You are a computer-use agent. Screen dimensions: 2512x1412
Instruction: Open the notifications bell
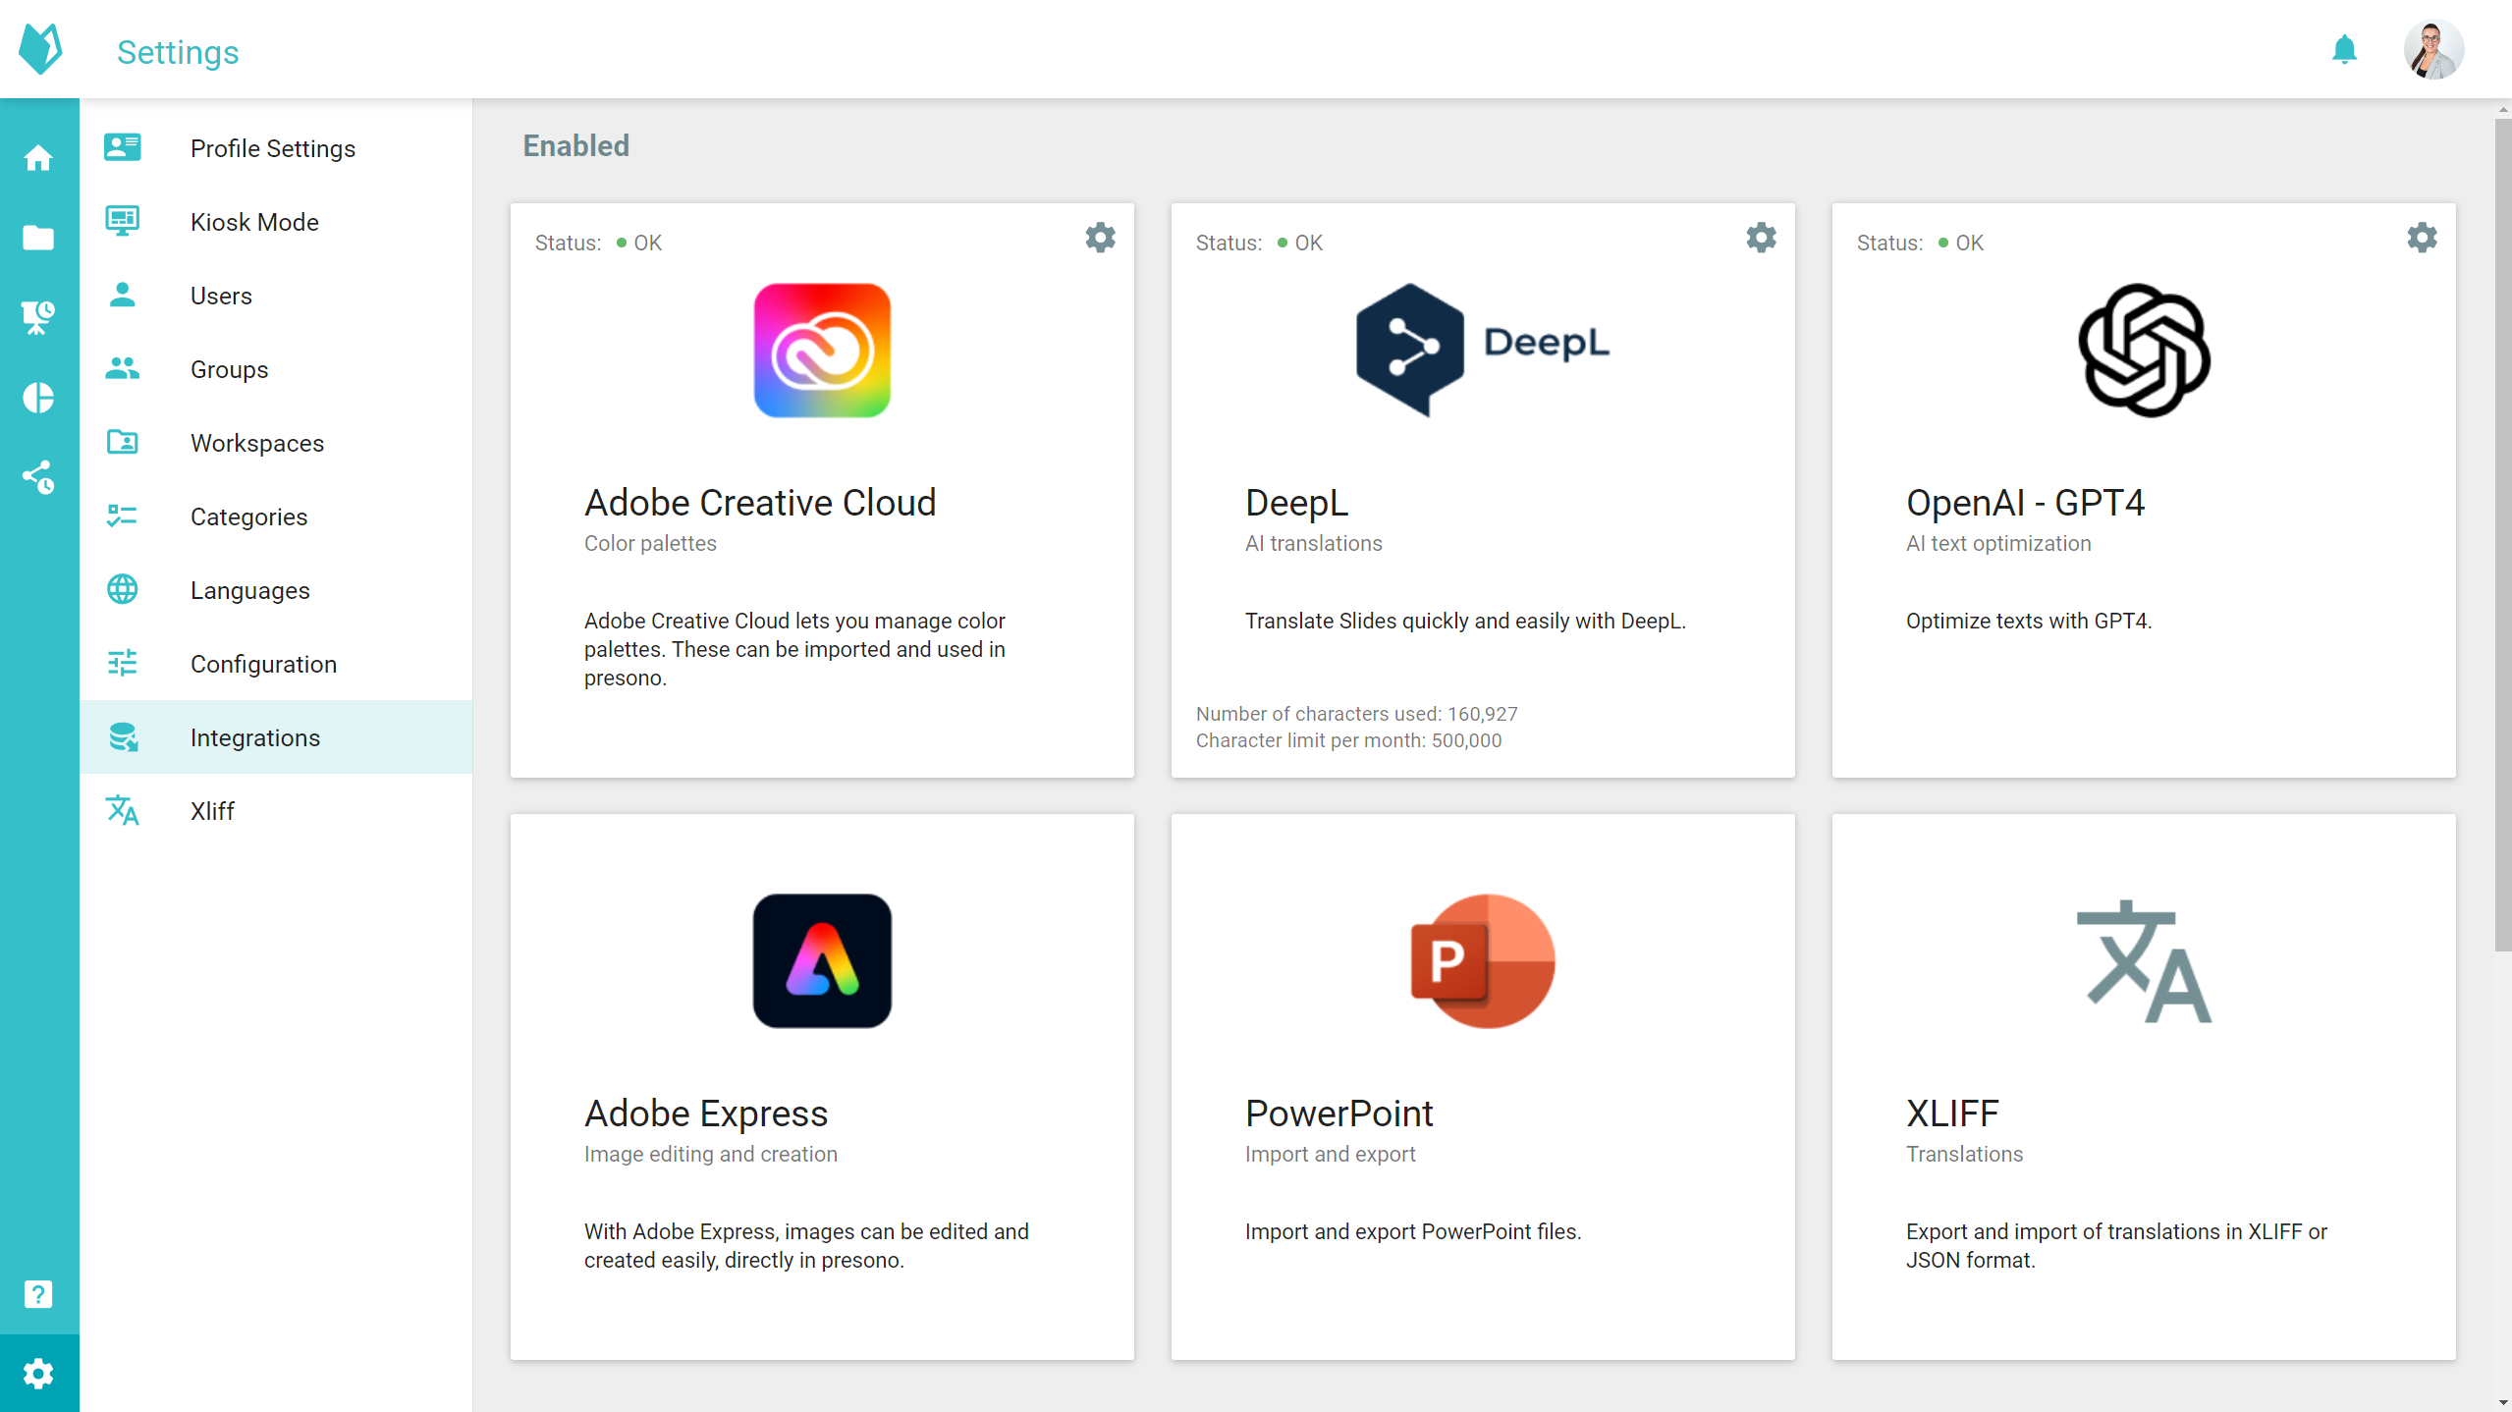(x=2344, y=49)
